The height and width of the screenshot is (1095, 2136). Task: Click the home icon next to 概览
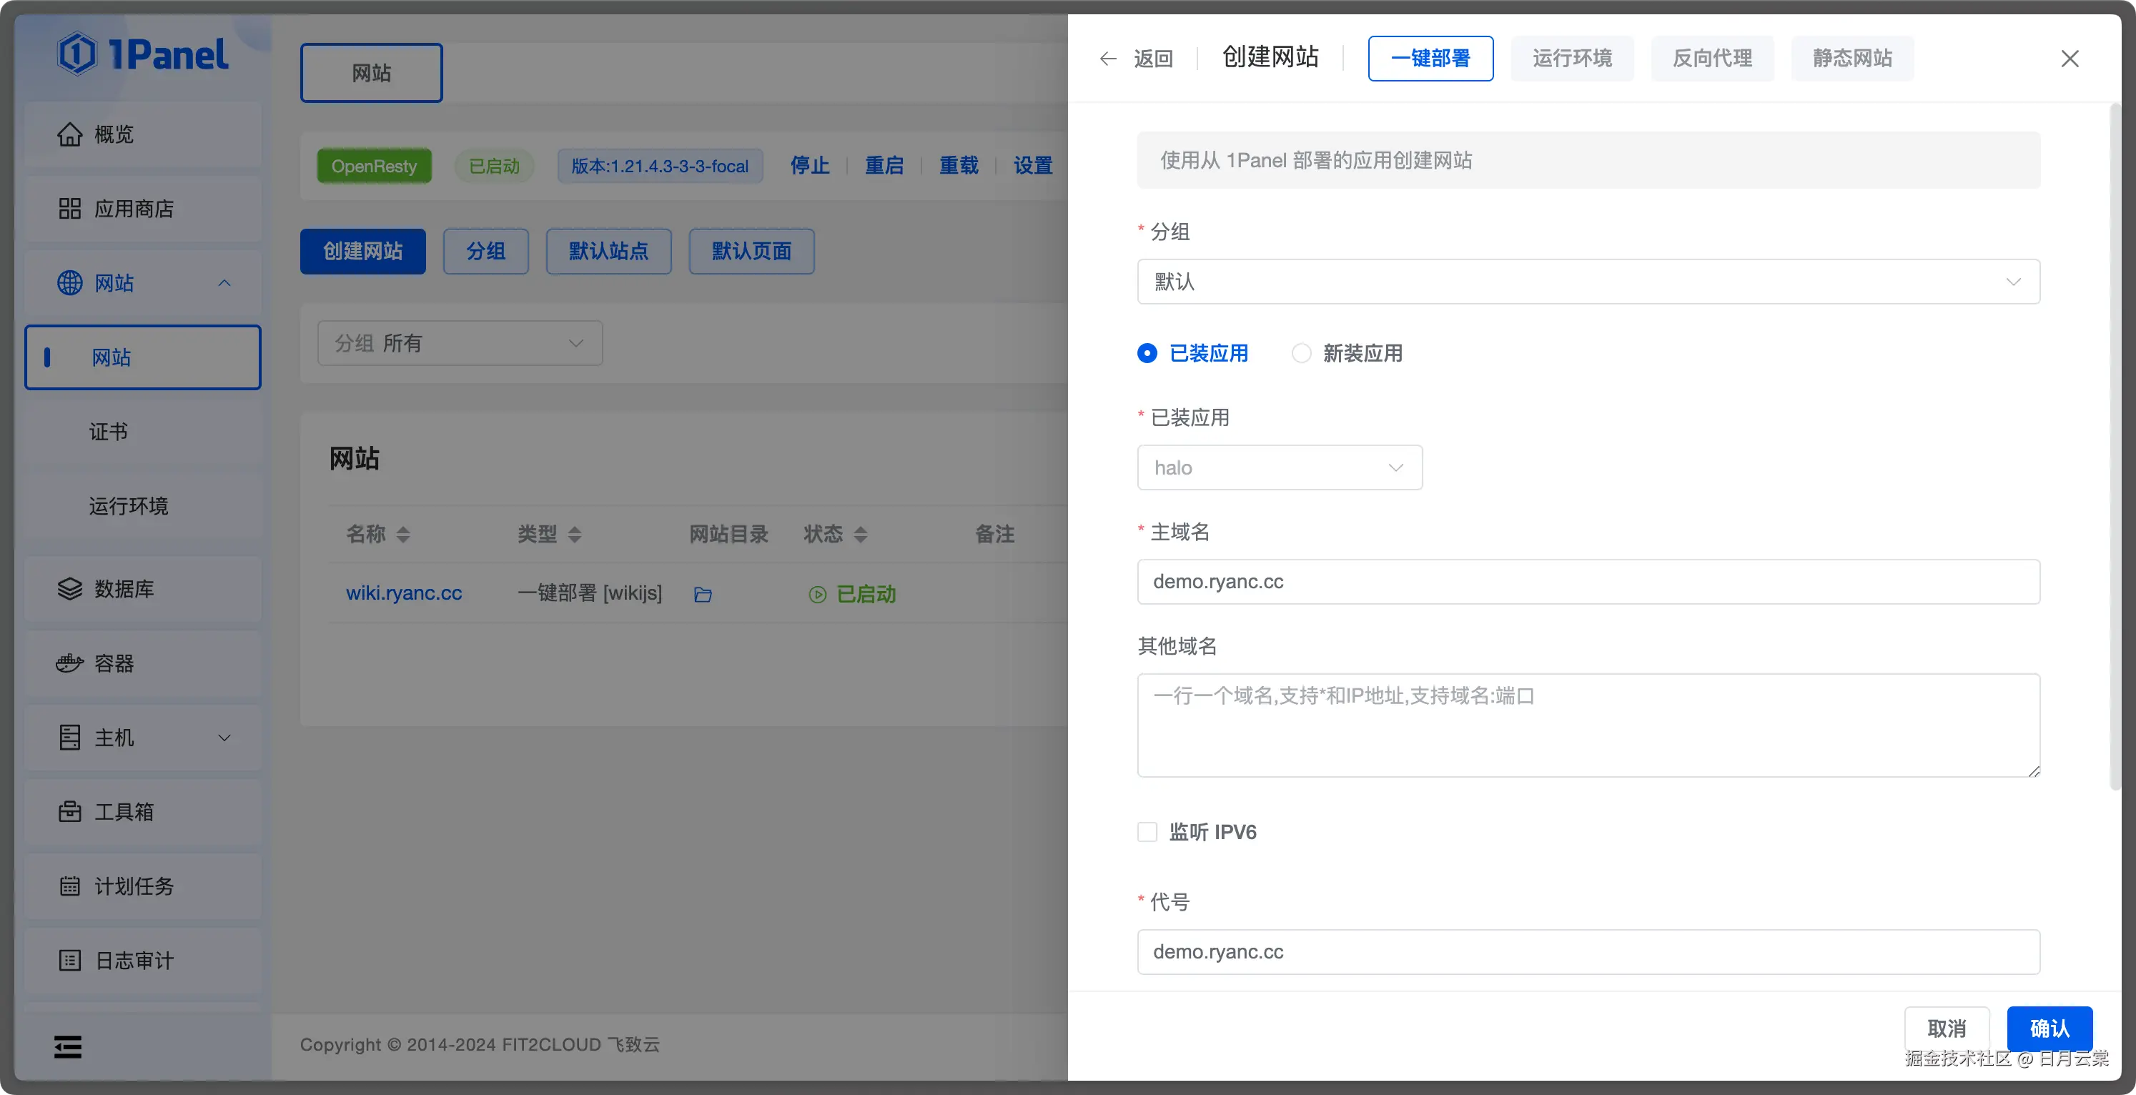(x=69, y=134)
